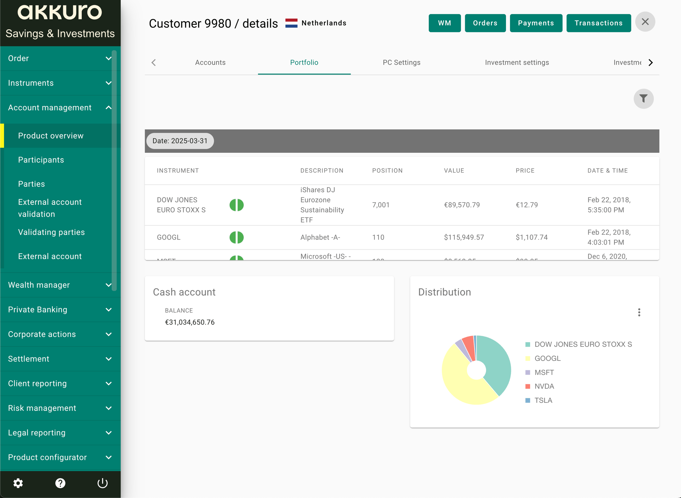Image resolution: width=681 pixels, height=498 pixels.
Task: Open the Investment settings tab
Action: [x=517, y=62]
